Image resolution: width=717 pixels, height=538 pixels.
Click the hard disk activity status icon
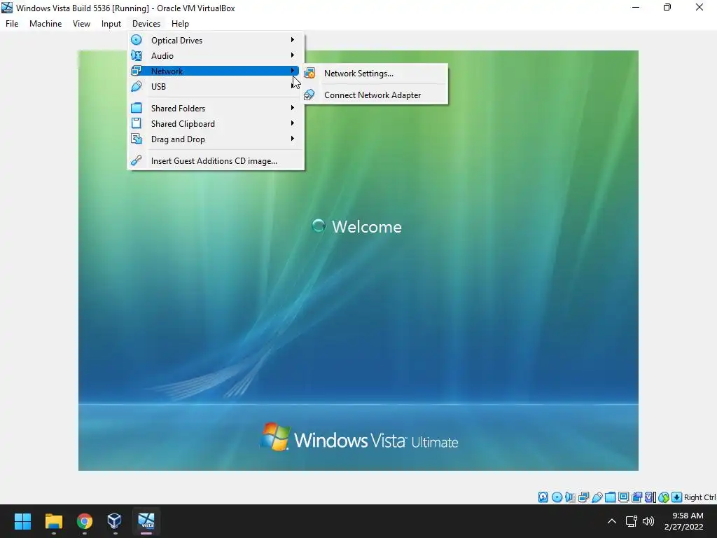(x=543, y=497)
